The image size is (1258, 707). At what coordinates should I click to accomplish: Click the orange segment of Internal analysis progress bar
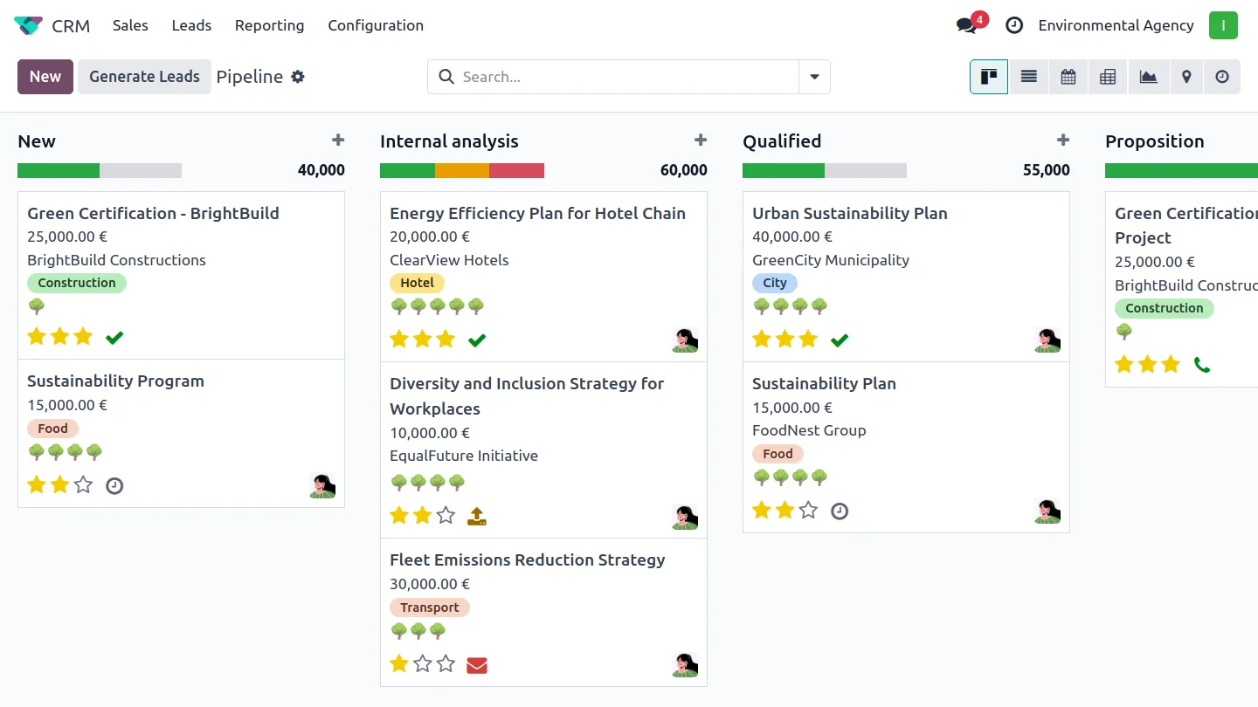point(462,170)
